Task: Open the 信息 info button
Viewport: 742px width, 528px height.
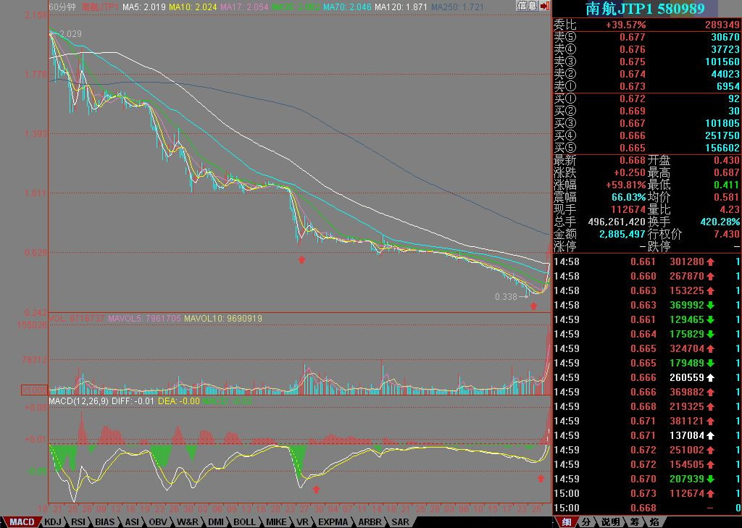Action: coord(527,6)
